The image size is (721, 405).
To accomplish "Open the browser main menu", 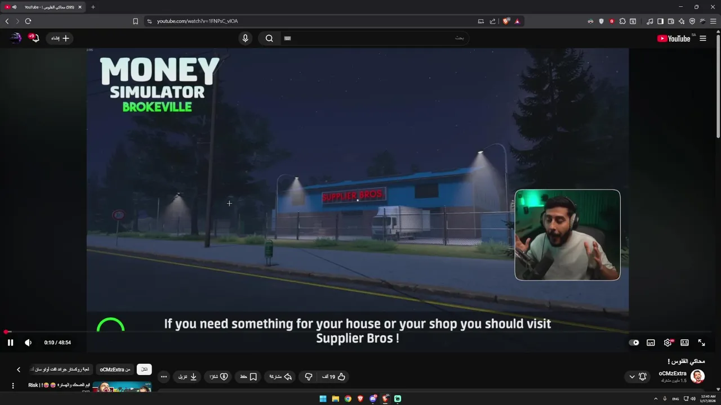I will [713, 21].
